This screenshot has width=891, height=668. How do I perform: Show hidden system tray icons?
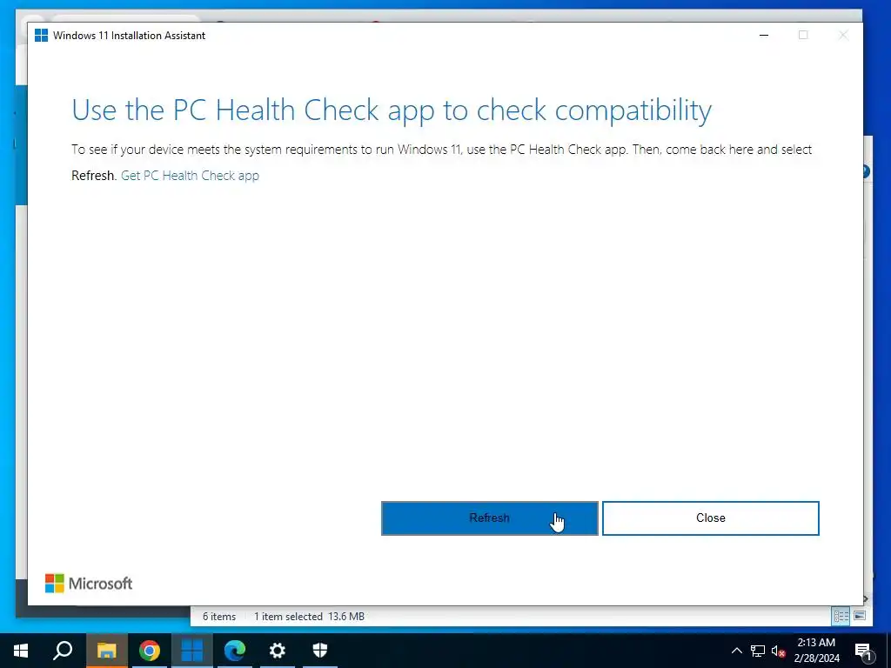click(x=736, y=651)
